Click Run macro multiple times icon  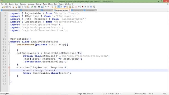coord(91,7)
